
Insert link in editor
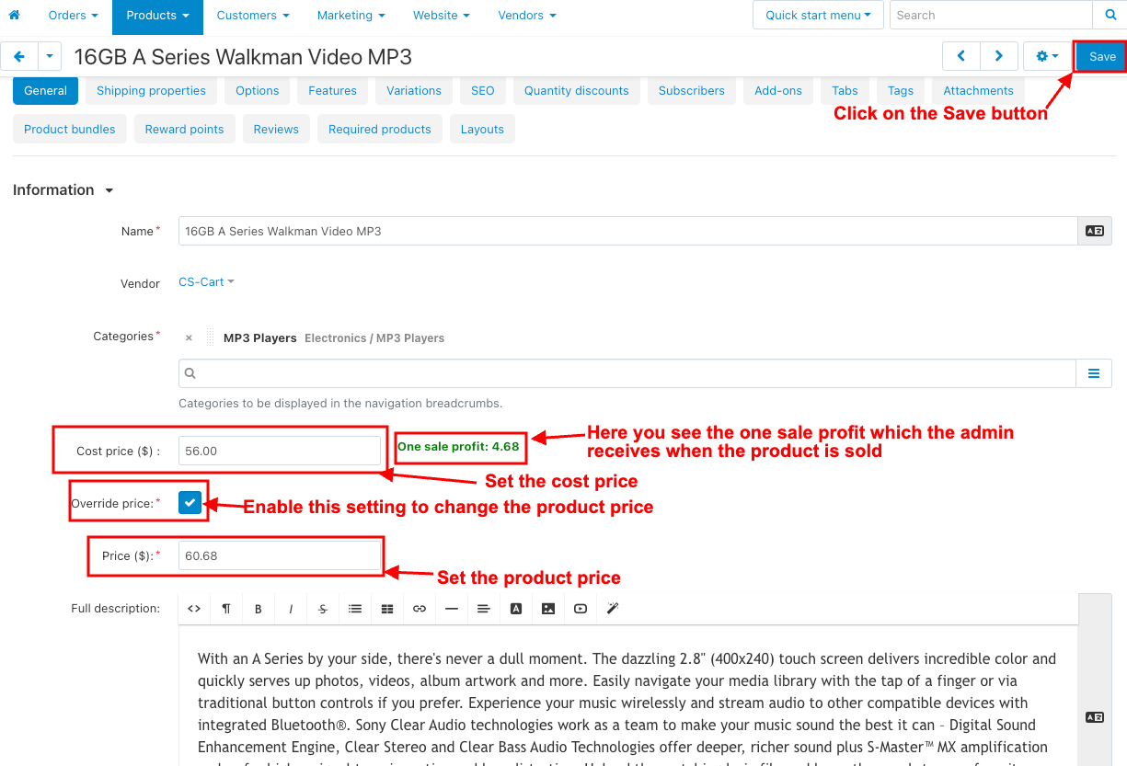[x=420, y=609]
